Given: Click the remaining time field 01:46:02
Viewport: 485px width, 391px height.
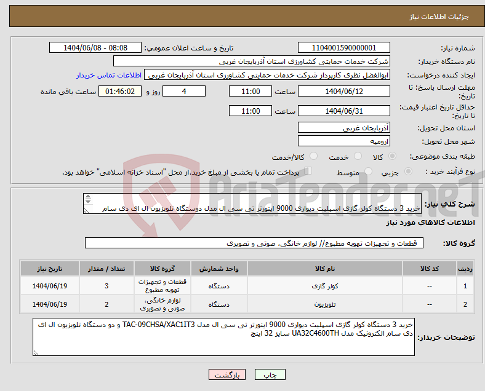Looking at the screenshot, I should pos(120,92).
